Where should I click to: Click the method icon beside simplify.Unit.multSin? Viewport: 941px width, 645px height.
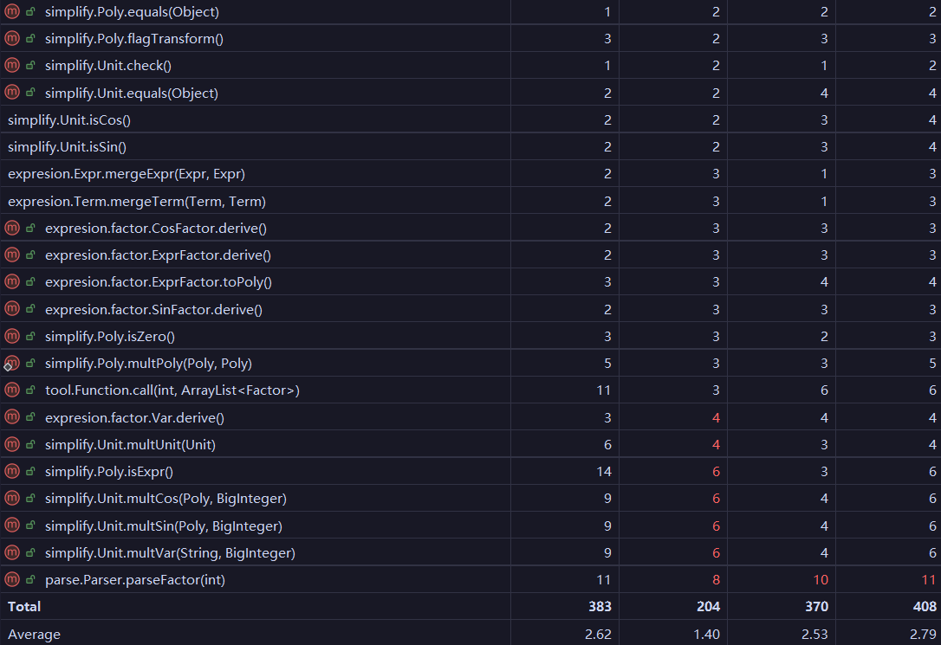click(12, 526)
